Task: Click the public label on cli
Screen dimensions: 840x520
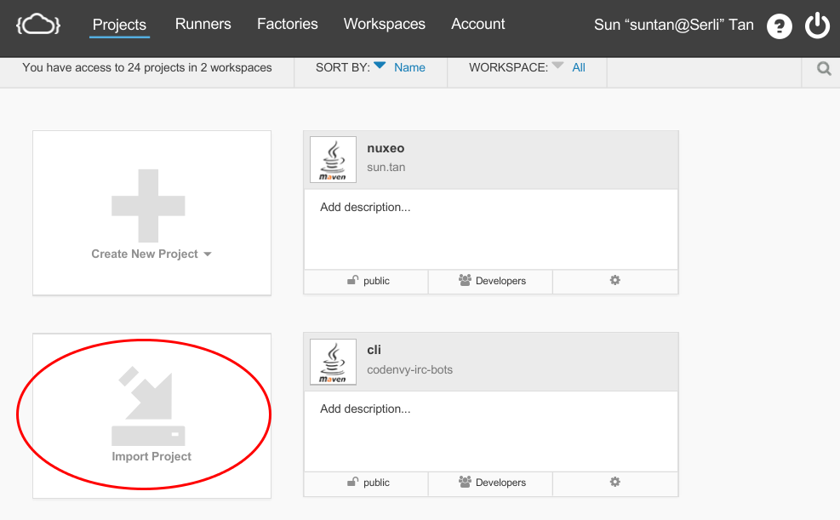Action: point(377,483)
